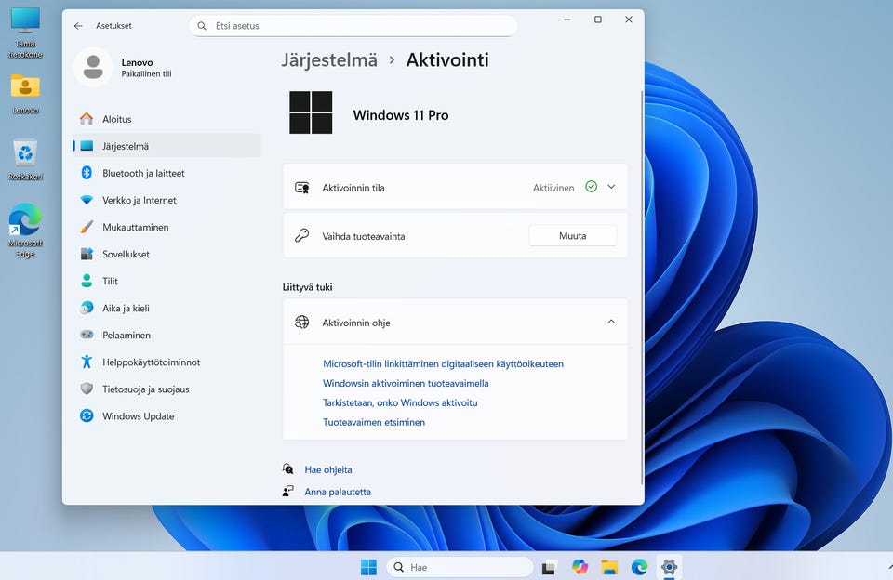Open Microsoft Edge desktop shortcut
893x580 pixels.
(x=25, y=223)
